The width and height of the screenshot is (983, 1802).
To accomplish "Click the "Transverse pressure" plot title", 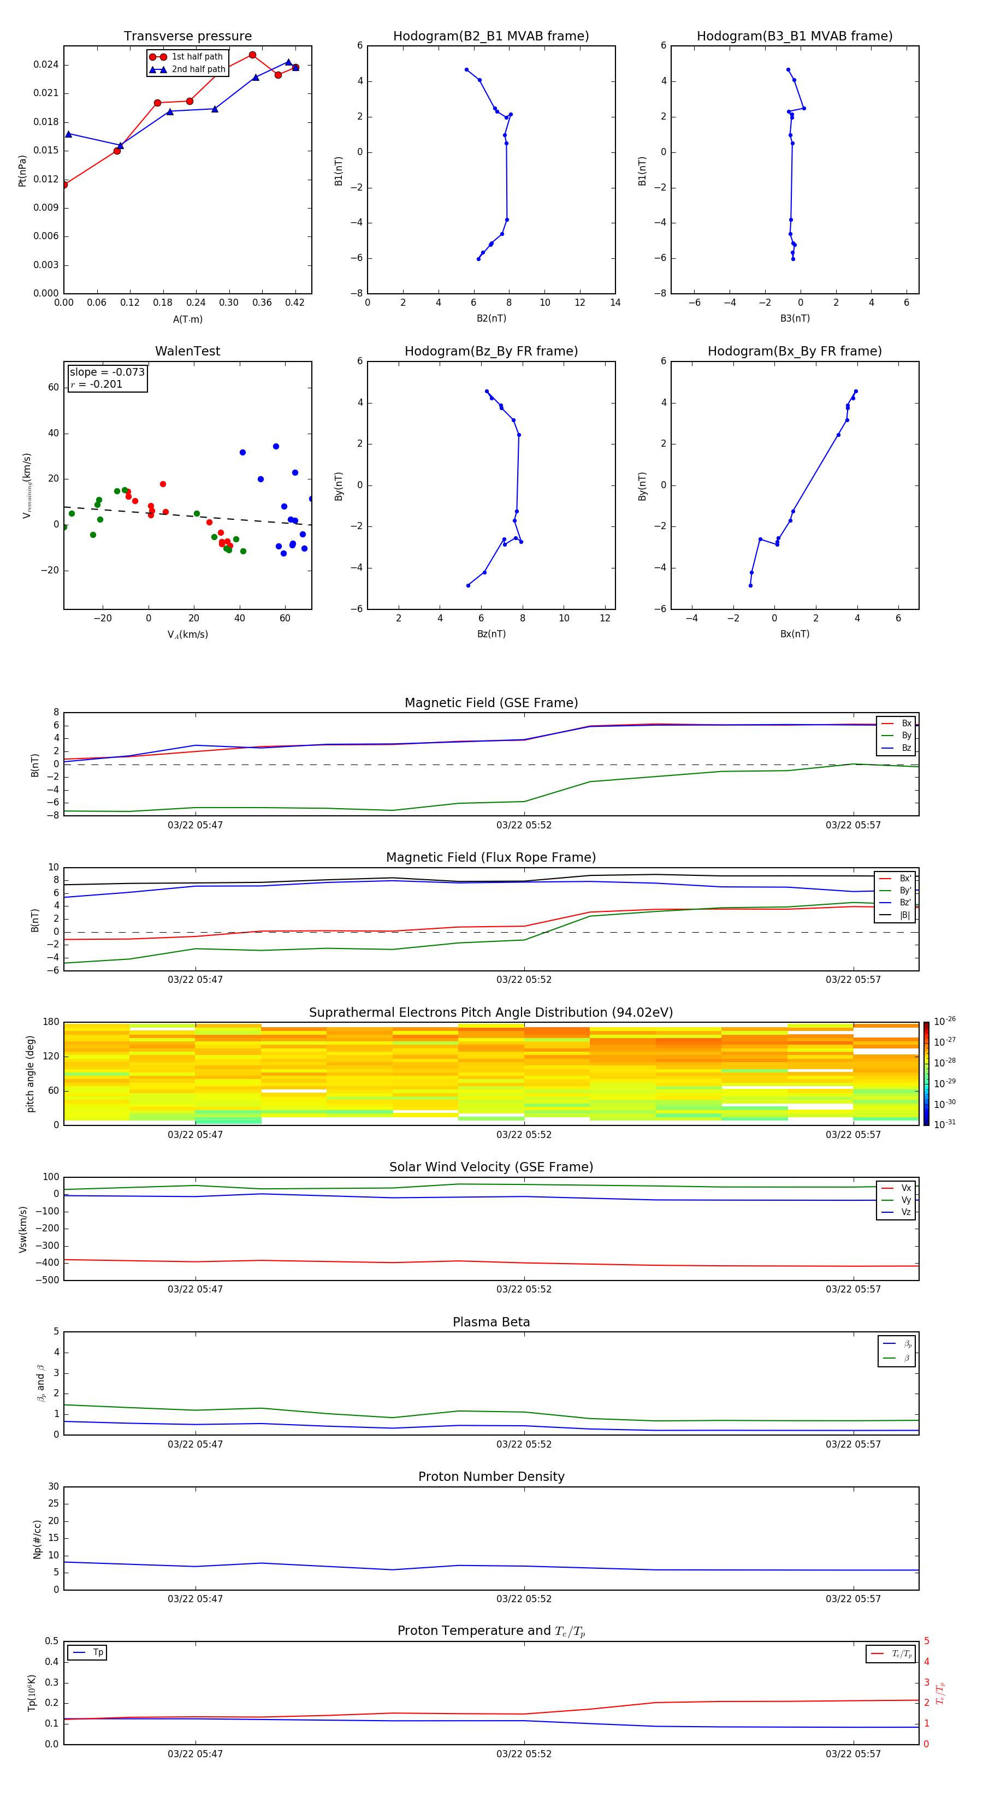I will (x=187, y=37).
